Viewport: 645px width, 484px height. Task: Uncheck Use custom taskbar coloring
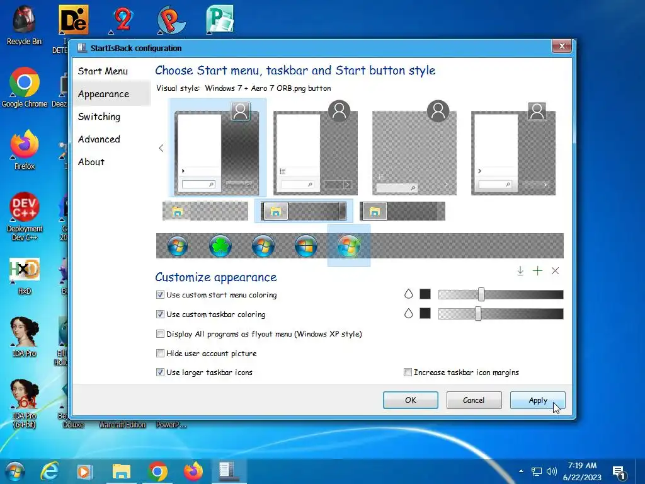coord(160,314)
